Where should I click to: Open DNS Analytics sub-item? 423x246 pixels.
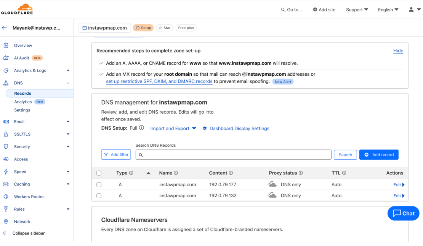[23, 102]
